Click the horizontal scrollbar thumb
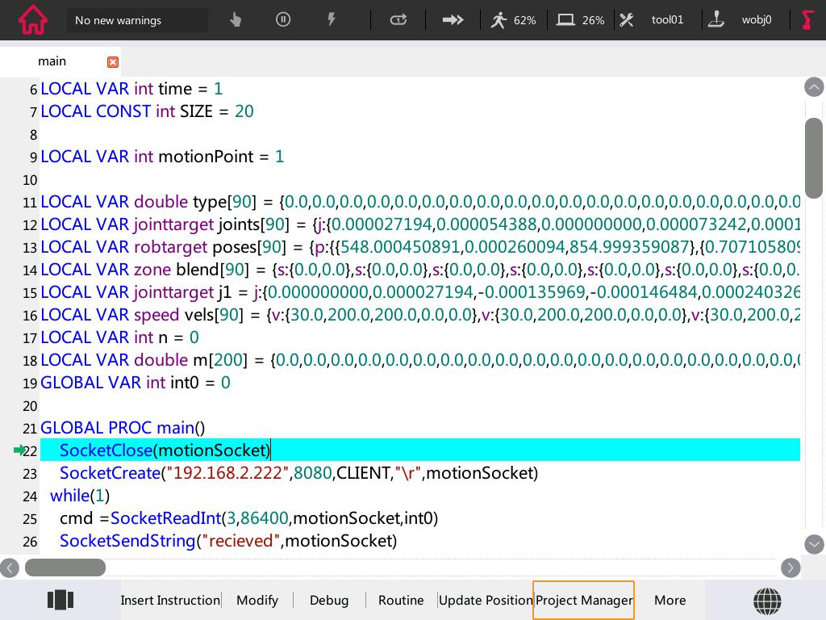This screenshot has height=620, width=826. (x=65, y=568)
